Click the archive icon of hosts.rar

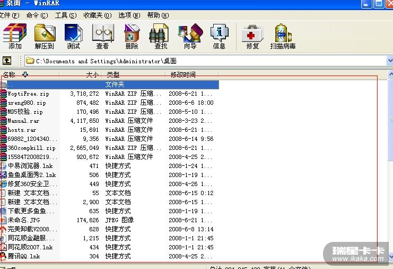[4, 130]
